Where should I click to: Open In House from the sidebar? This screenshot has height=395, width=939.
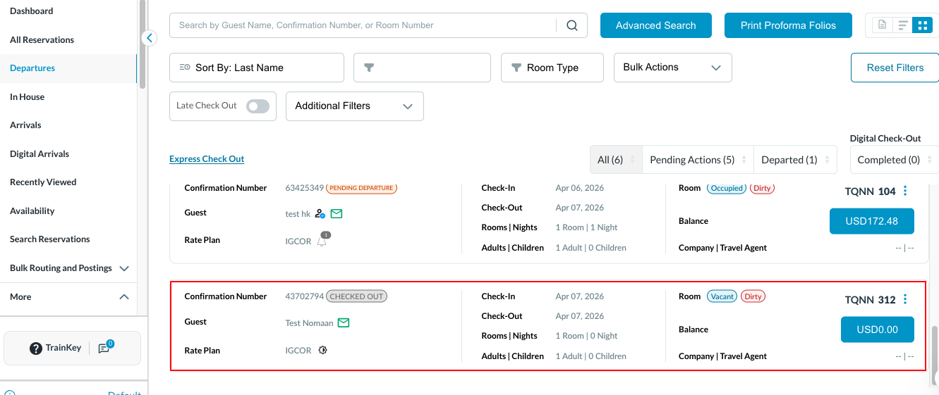[28, 97]
